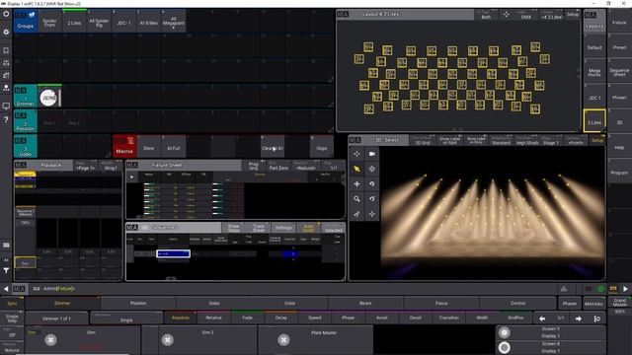The height and width of the screenshot is (355, 632).
Task: Open the Natural dropdown in Fixture Sheet
Action: point(305,166)
